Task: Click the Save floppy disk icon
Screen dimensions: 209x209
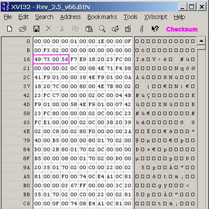Action: pos(36,29)
